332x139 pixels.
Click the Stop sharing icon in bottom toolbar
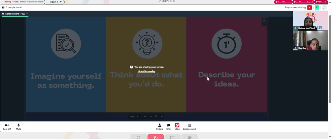click(x=177, y=127)
